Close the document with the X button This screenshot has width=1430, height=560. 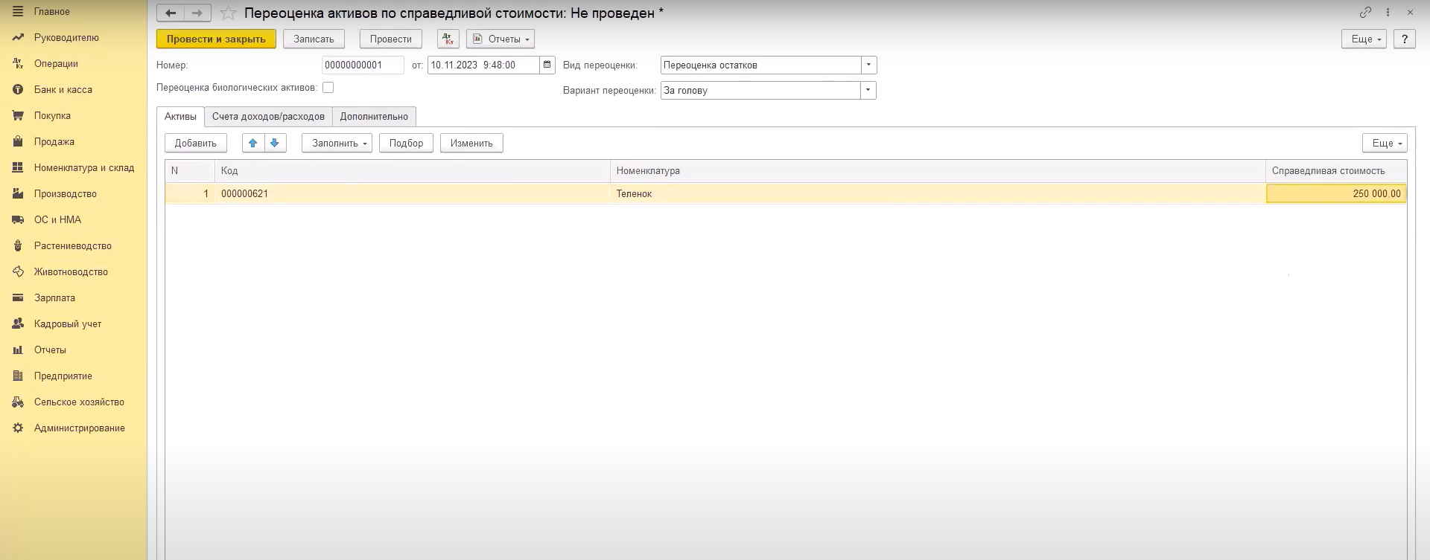pyautogui.click(x=1410, y=13)
